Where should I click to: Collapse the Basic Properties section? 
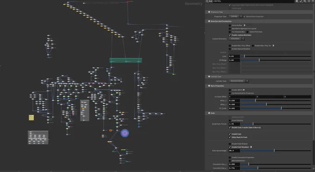[209, 86]
